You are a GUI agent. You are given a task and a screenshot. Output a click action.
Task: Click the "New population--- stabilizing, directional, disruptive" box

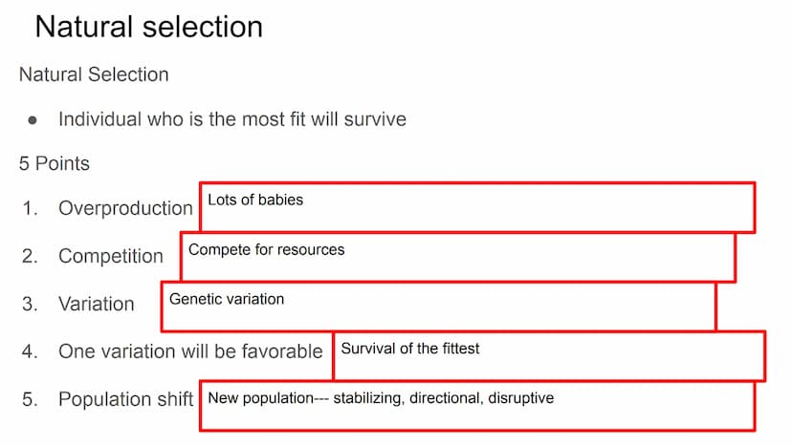click(x=477, y=406)
